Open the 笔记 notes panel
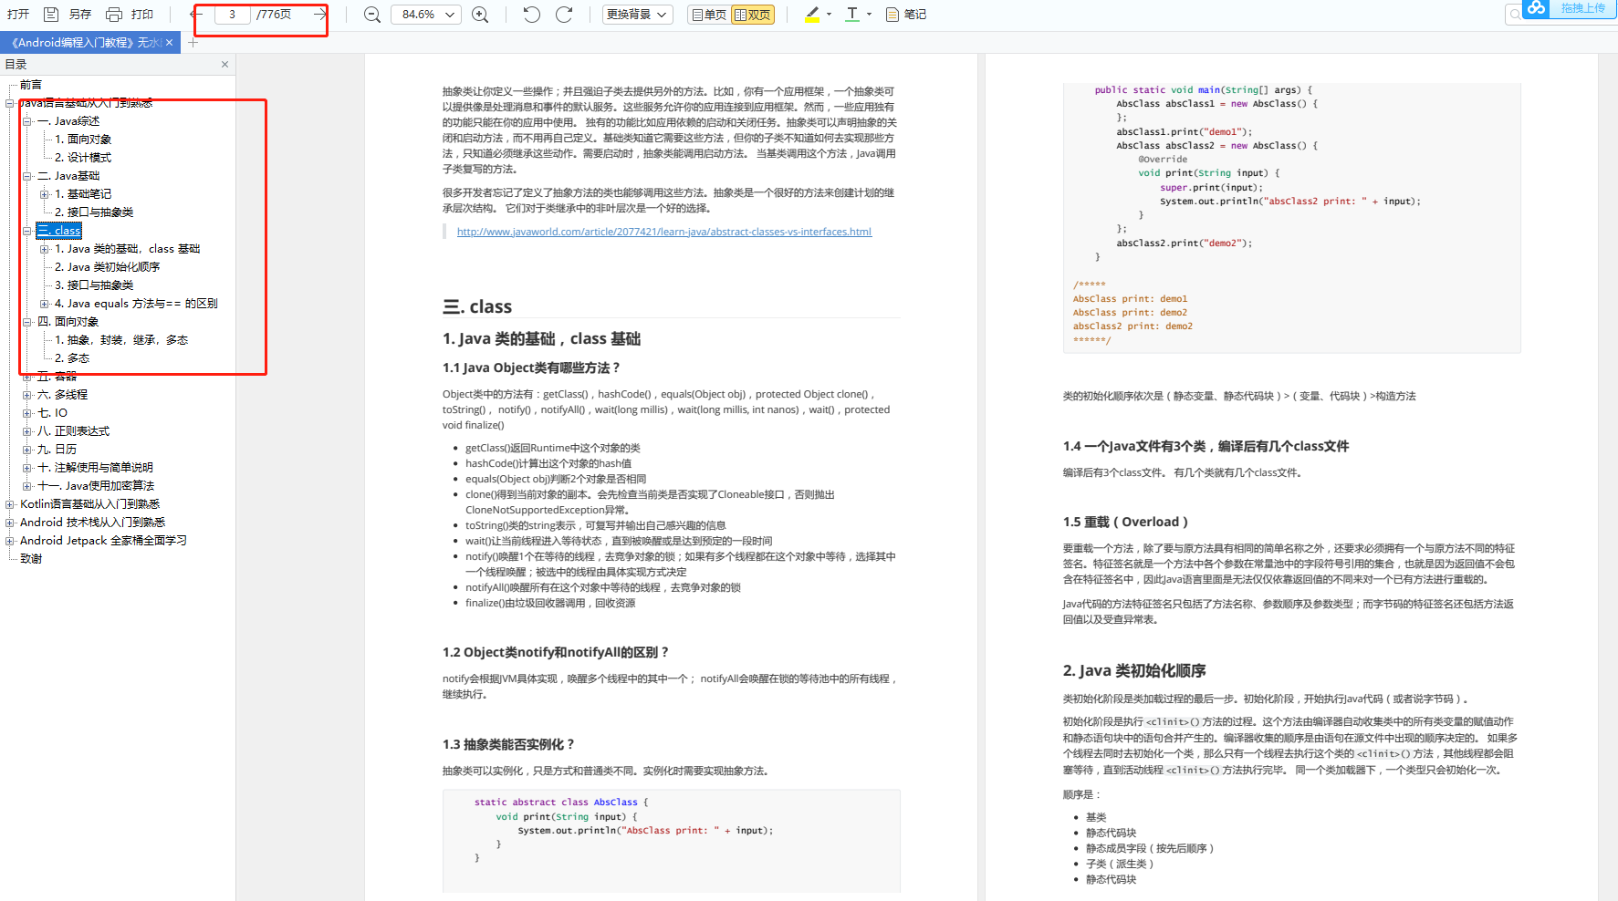 pos(905,15)
